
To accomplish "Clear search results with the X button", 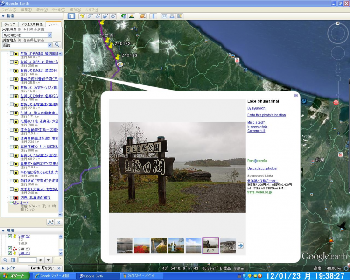I will pos(59,223).
